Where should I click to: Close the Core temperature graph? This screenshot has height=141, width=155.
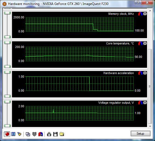[x=145, y=43]
